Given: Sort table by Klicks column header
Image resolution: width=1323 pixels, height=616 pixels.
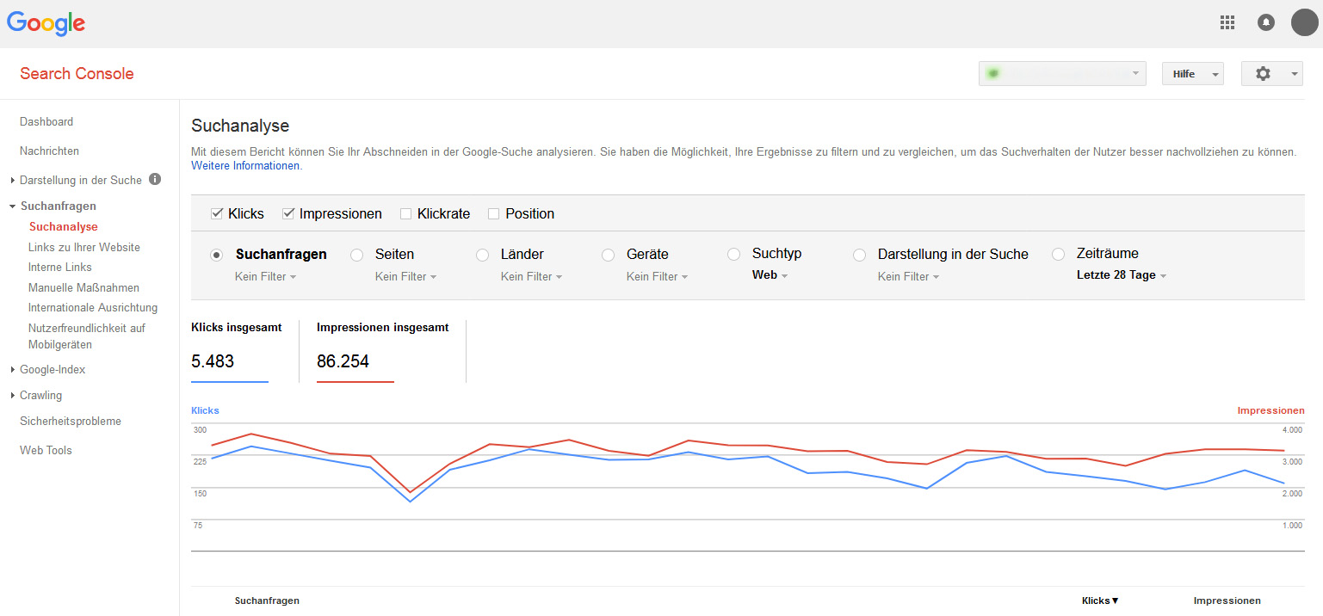Looking at the screenshot, I should click(x=1099, y=601).
